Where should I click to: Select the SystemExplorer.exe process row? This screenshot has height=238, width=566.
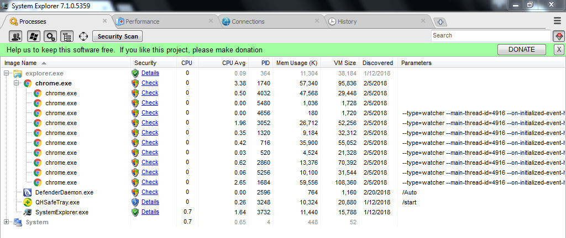(x=282, y=212)
